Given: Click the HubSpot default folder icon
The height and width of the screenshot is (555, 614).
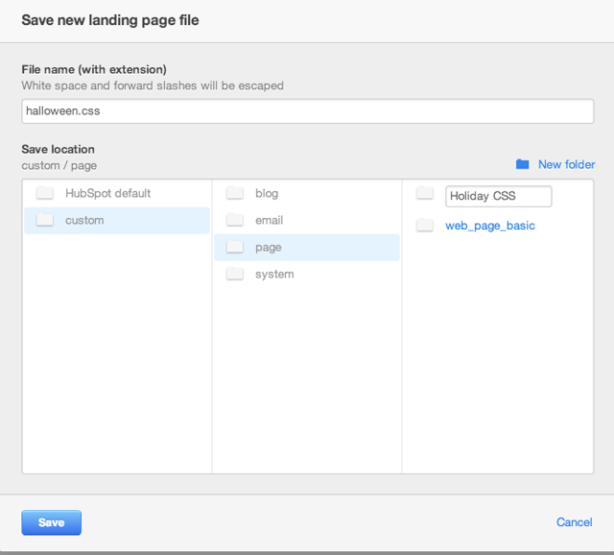Looking at the screenshot, I should pyautogui.click(x=45, y=193).
